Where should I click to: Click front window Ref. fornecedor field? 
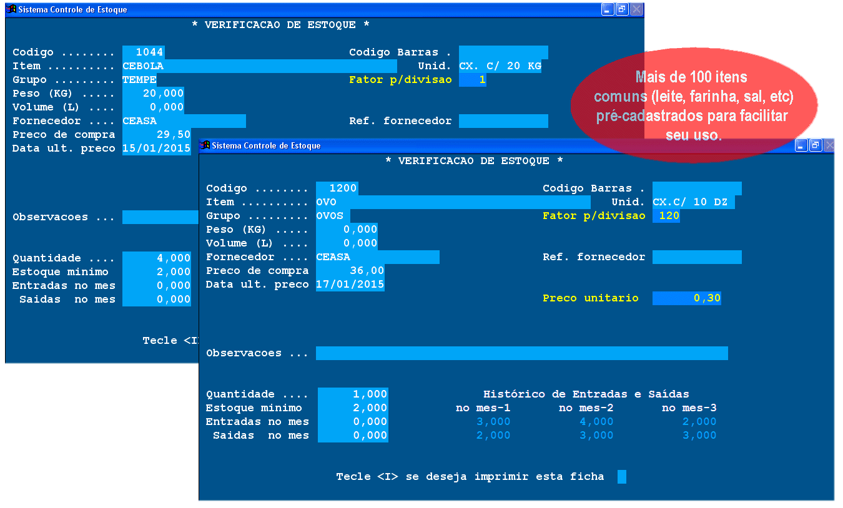697,257
